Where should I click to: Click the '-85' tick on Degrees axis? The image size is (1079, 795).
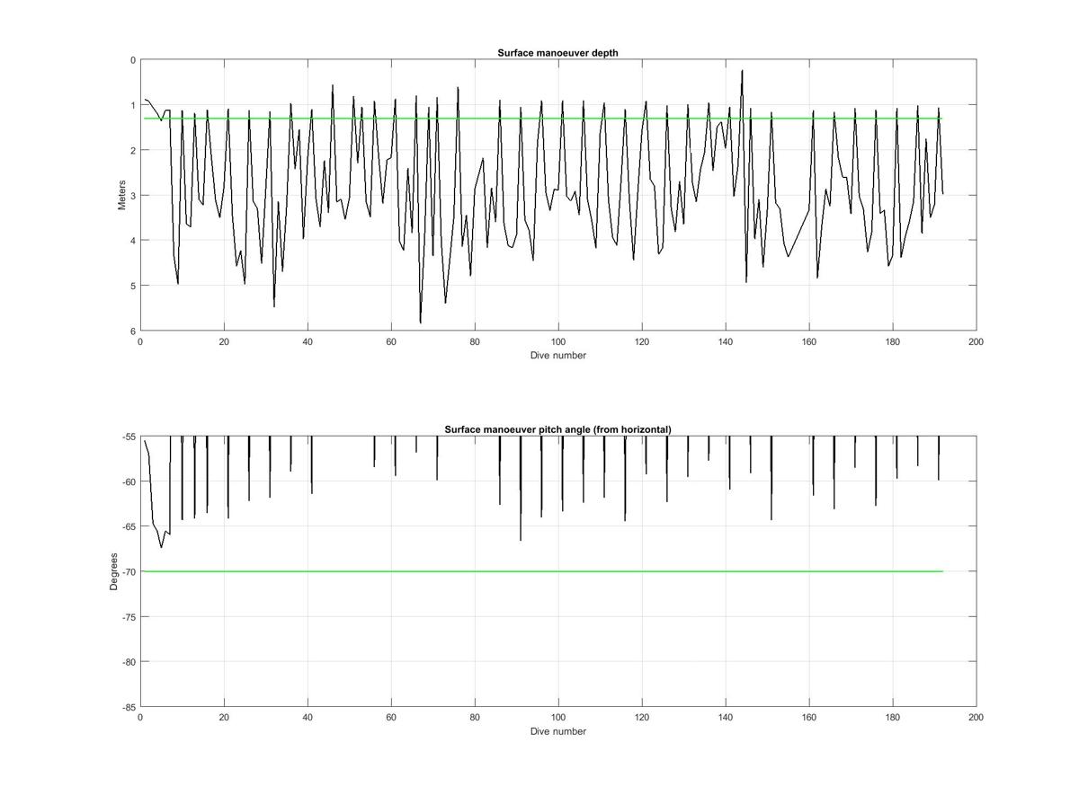pos(129,707)
